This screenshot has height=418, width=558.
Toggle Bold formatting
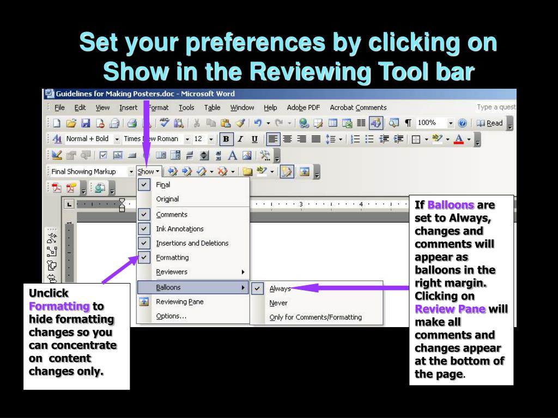pos(226,139)
